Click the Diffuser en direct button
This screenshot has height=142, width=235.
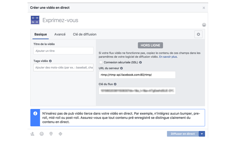click(x=183, y=134)
